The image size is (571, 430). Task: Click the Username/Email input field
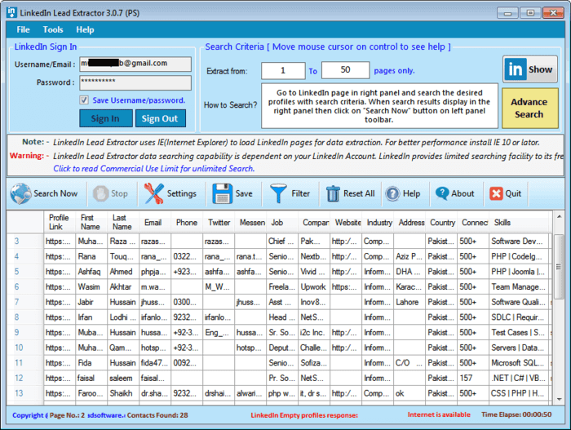click(x=135, y=64)
